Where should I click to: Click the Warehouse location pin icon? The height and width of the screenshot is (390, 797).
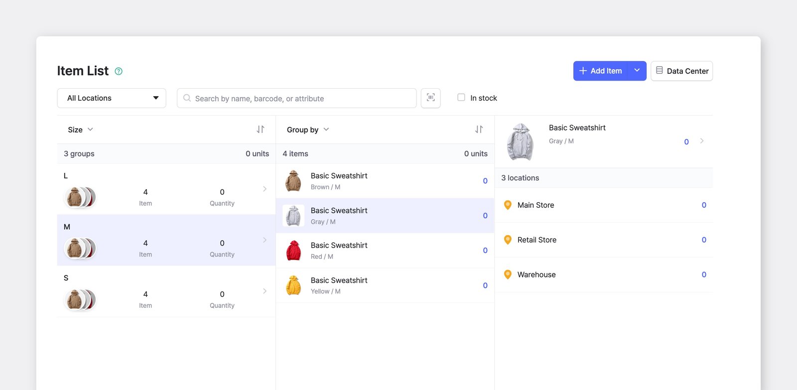click(x=508, y=274)
